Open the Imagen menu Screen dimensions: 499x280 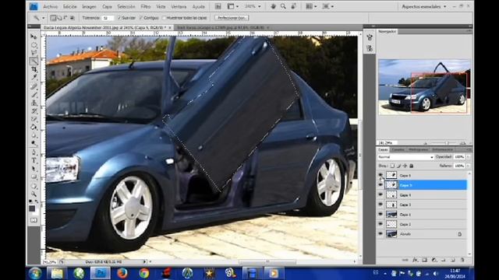(89, 6)
